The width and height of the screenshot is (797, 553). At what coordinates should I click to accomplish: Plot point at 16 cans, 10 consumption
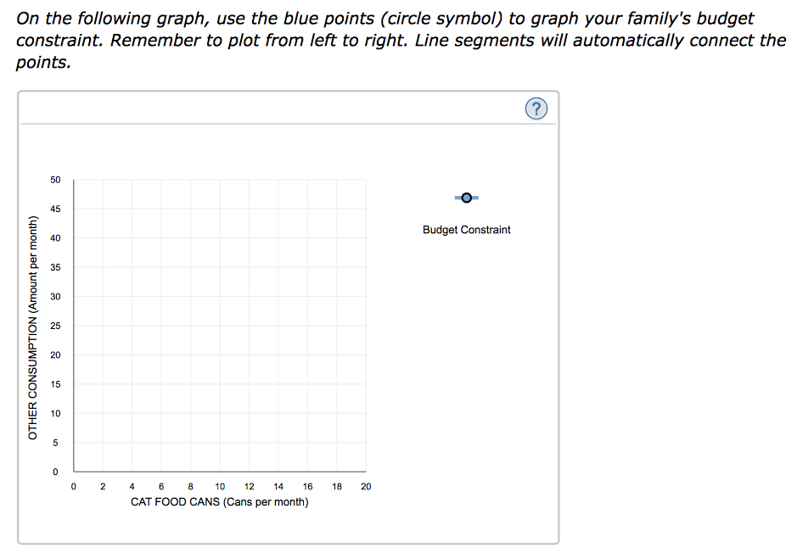coord(307,413)
